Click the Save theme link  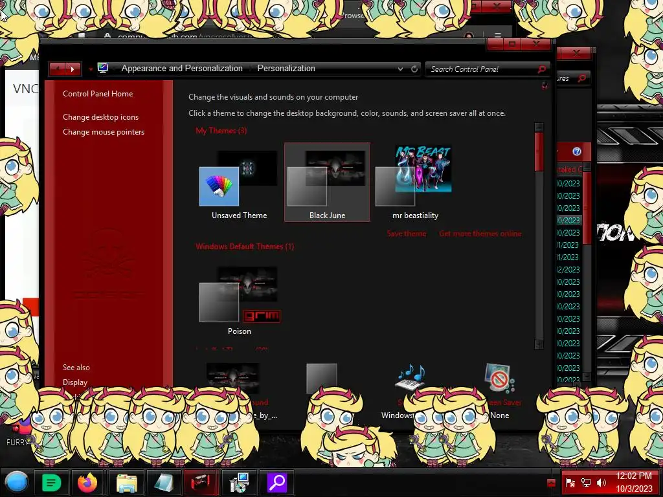[x=407, y=234]
